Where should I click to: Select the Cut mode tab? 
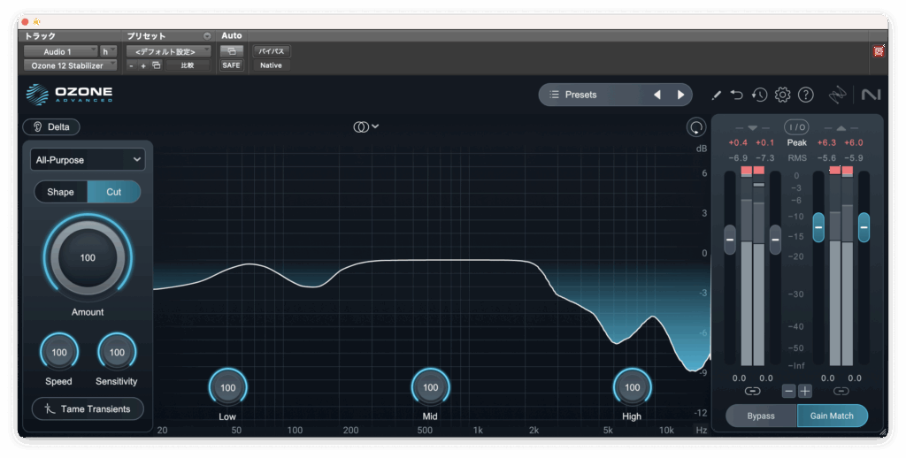(x=114, y=192)
